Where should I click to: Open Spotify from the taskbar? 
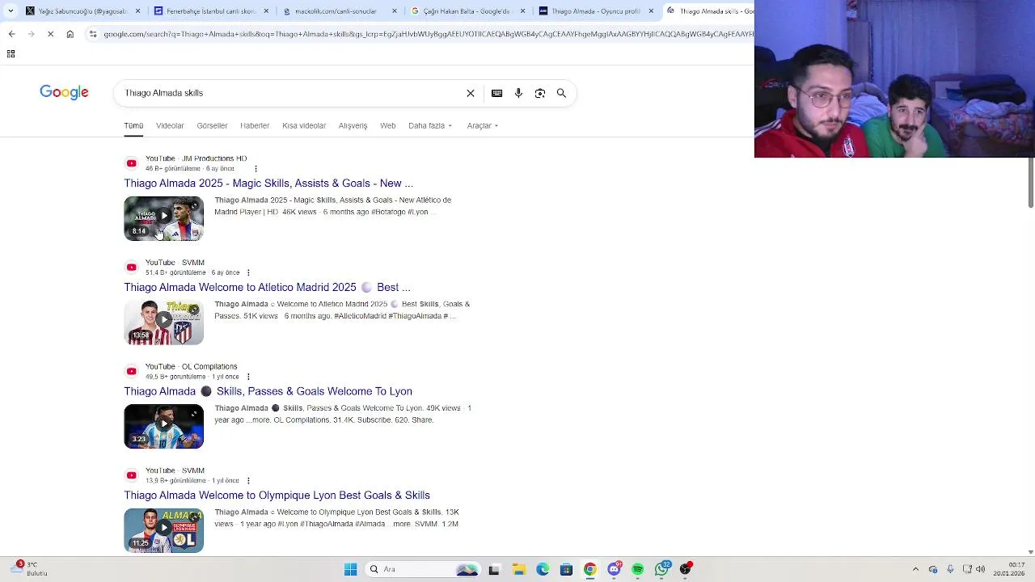(638, 570)
